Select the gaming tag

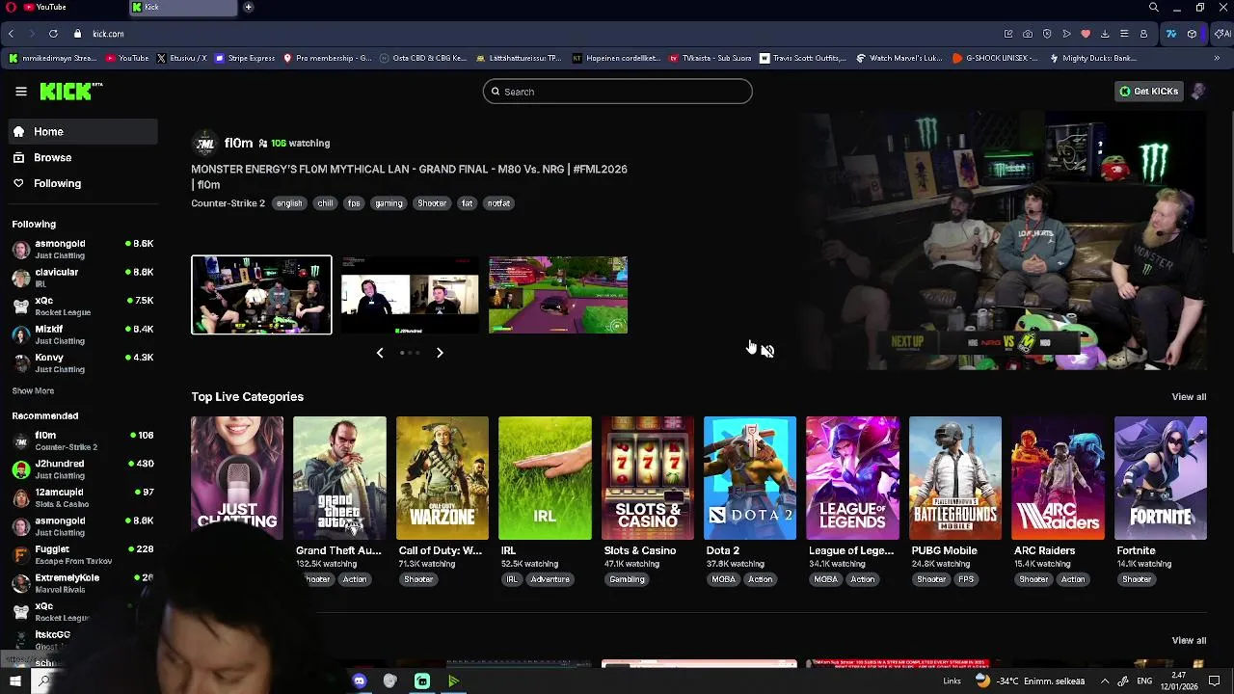tap(389, 203)
